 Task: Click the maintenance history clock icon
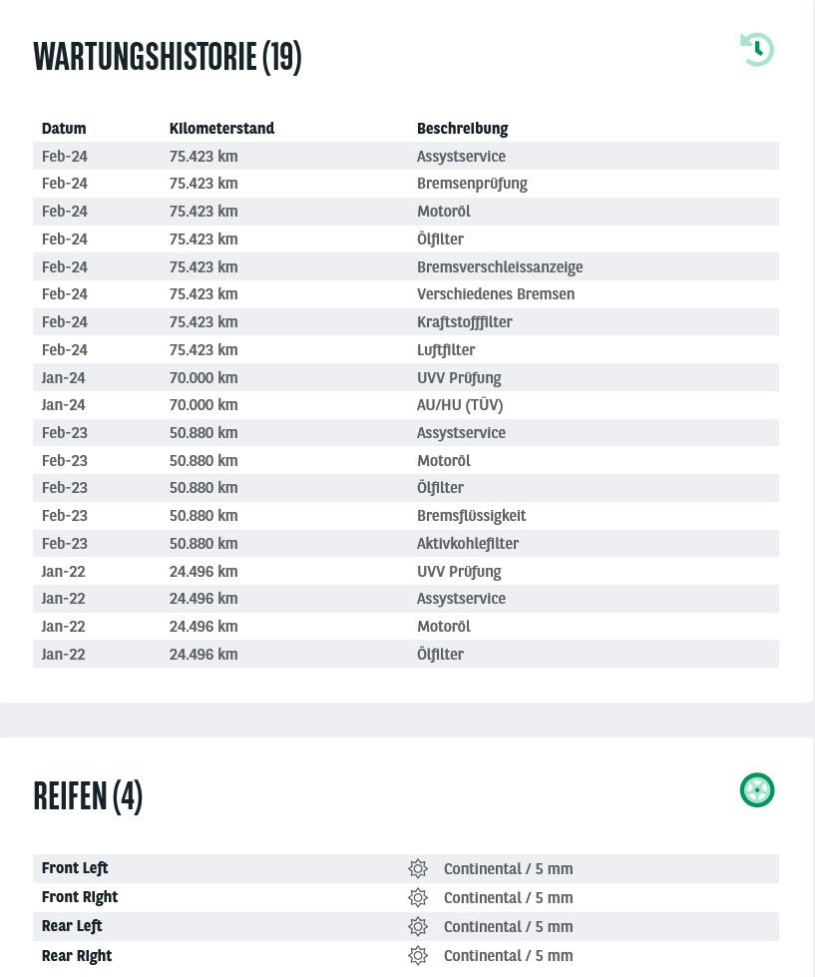coord(756,49)
